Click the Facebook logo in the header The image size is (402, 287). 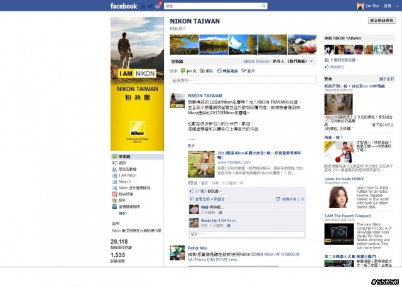124,6
